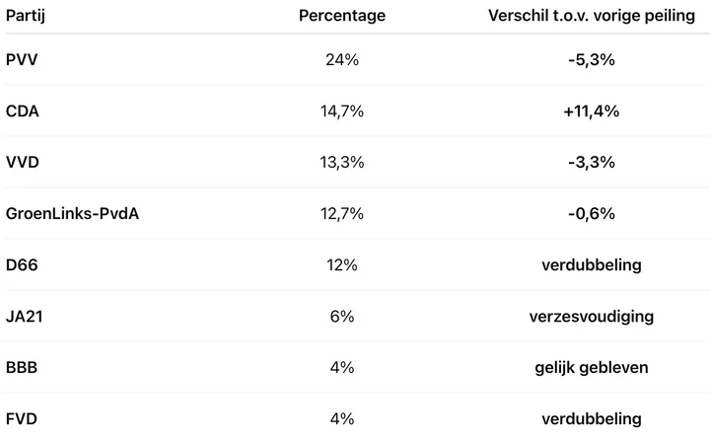Click the Percentage column header

[x=342, y=16]
